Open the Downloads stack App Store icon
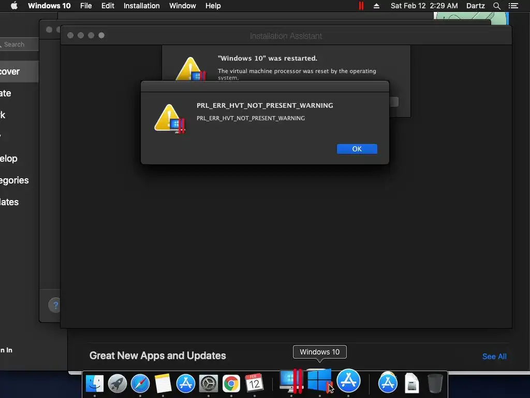 tap(388, 383)
